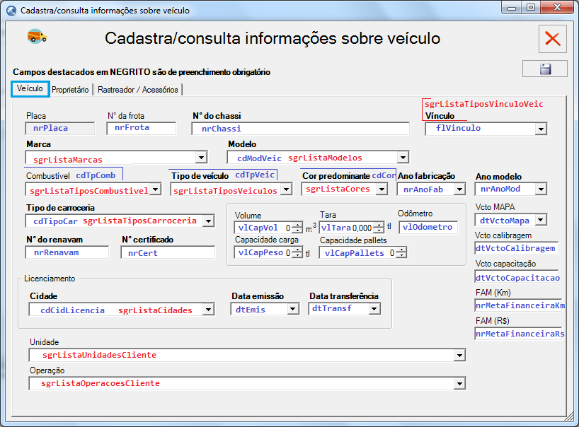Click the save floppy disk icon

click(x=545, y=69)
